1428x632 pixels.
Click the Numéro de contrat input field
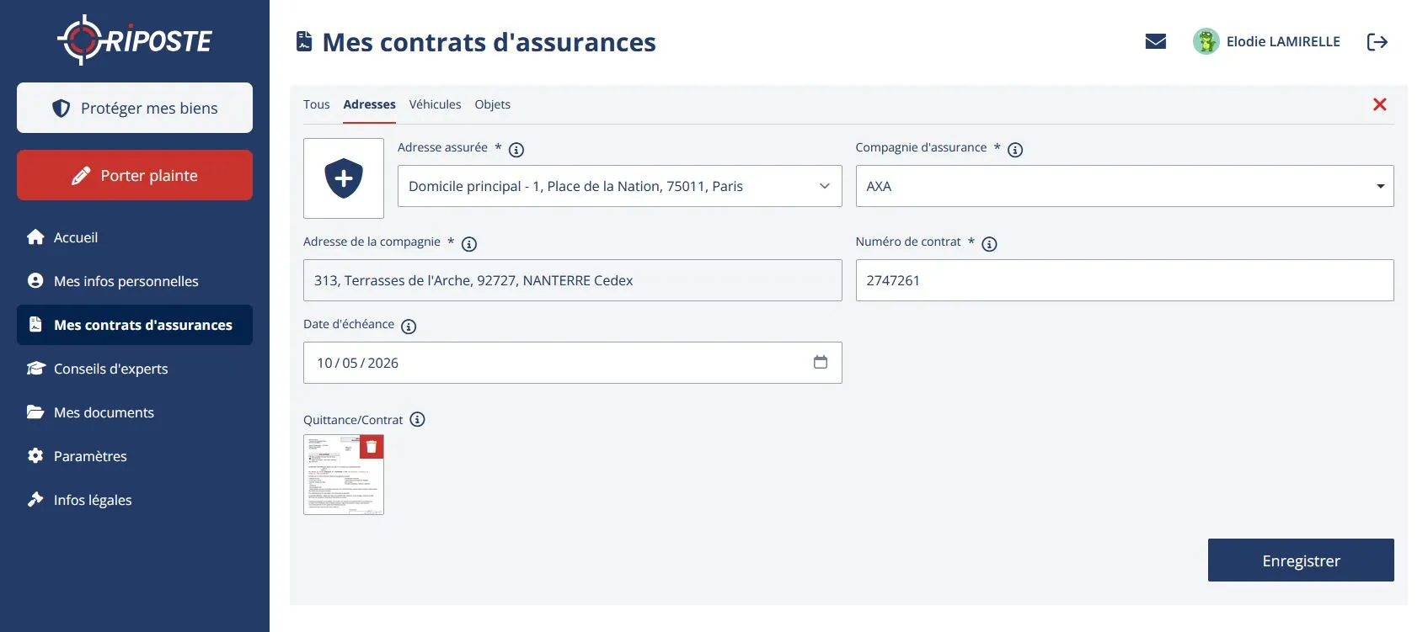(x=1124, y=280)
